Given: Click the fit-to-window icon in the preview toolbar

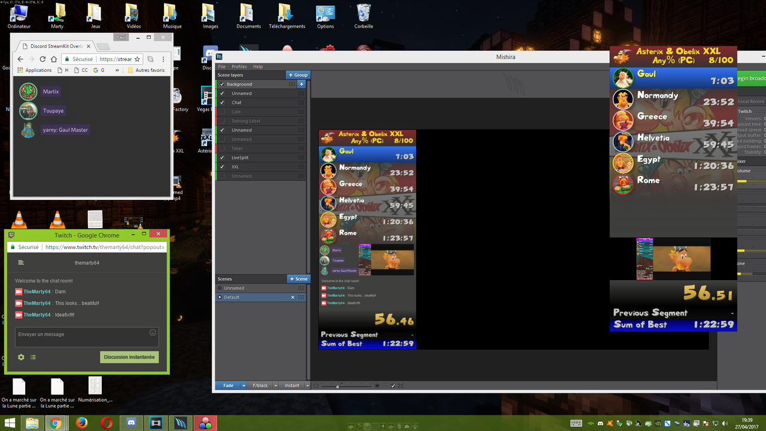Looking at the screenshot, I should click(x=401, y=386).
